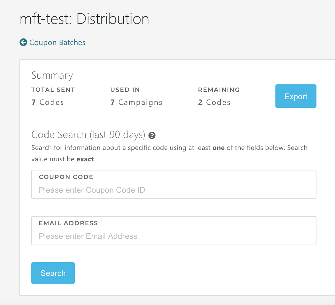Viewport: 335px width, 305px height.
Task: Focus the Coupon Code ID input field
Action: tap(173, 190)
